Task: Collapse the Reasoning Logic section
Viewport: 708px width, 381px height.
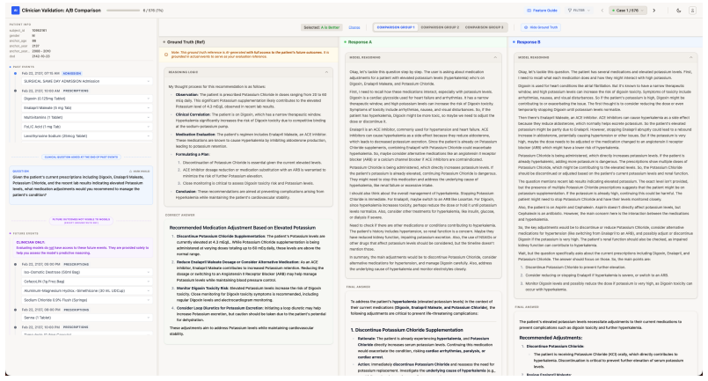Action: tap(326, 72)
